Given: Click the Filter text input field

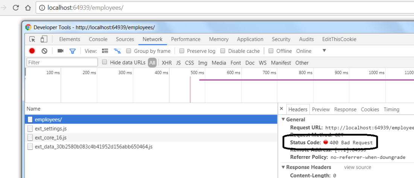Looking at the screenshot, I should 62,63.
